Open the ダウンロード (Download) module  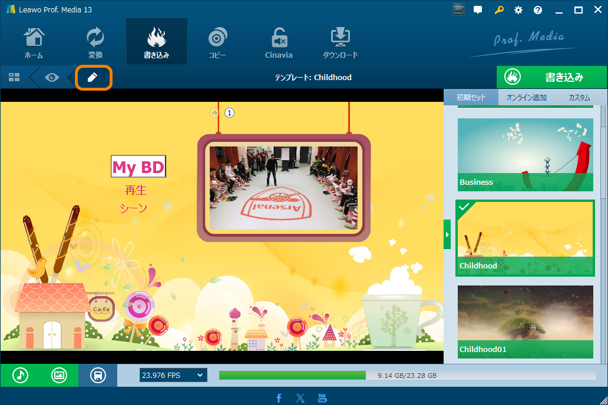(340, 42)
